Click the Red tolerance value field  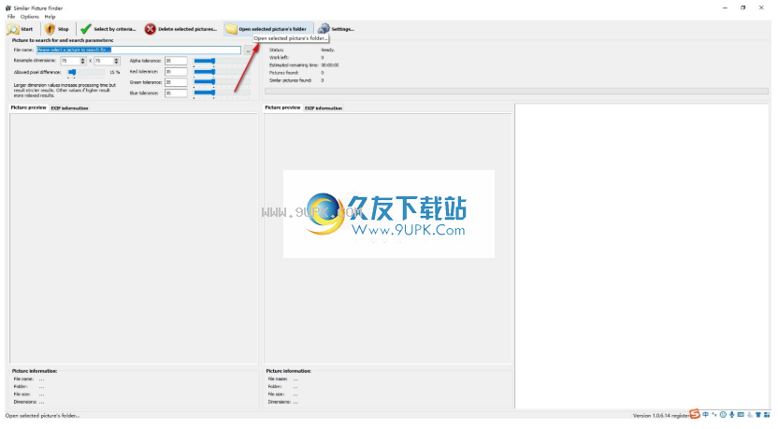coord(176,72)
